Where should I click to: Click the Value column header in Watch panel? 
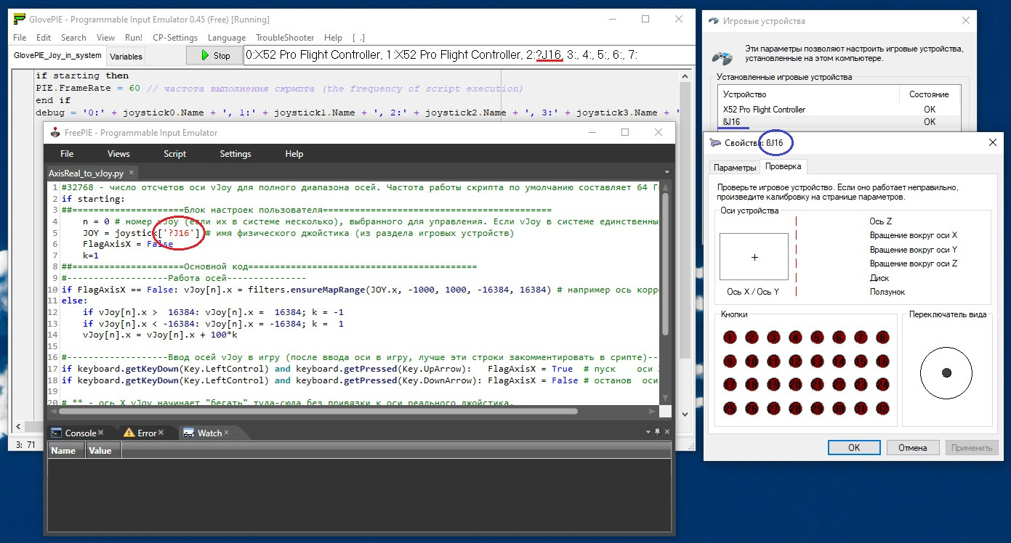click(x=102, y=451)
